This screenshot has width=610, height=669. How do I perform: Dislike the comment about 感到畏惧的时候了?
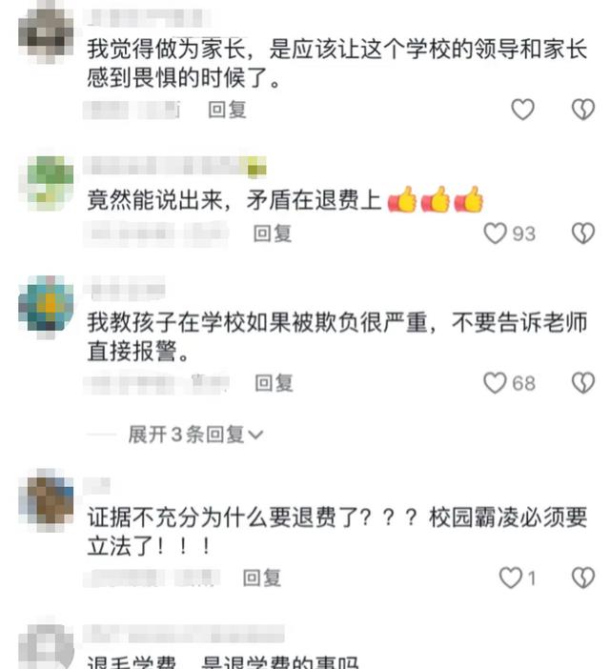pyautogui.click(x=582, y=110)
